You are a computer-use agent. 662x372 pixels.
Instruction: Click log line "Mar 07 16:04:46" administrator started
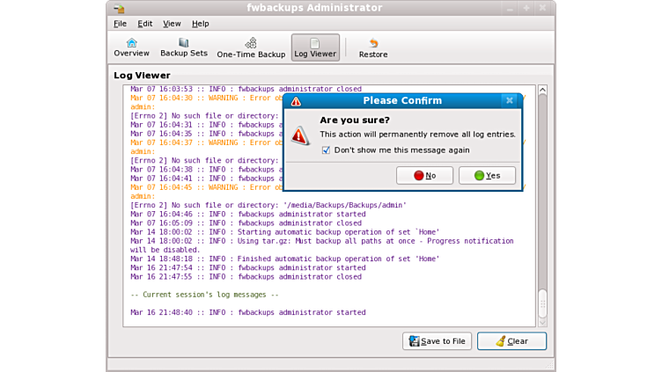[x=248, y=215]
